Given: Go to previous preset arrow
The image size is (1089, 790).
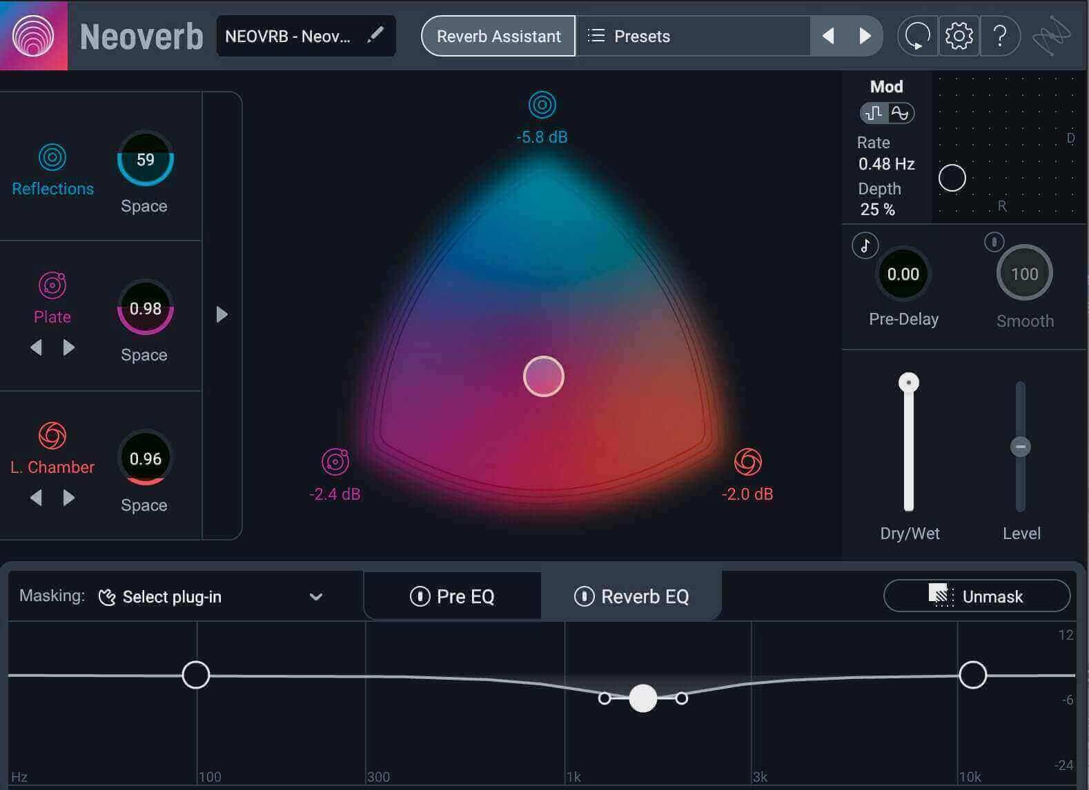Looking at the screenshot, I should point(828,36).
